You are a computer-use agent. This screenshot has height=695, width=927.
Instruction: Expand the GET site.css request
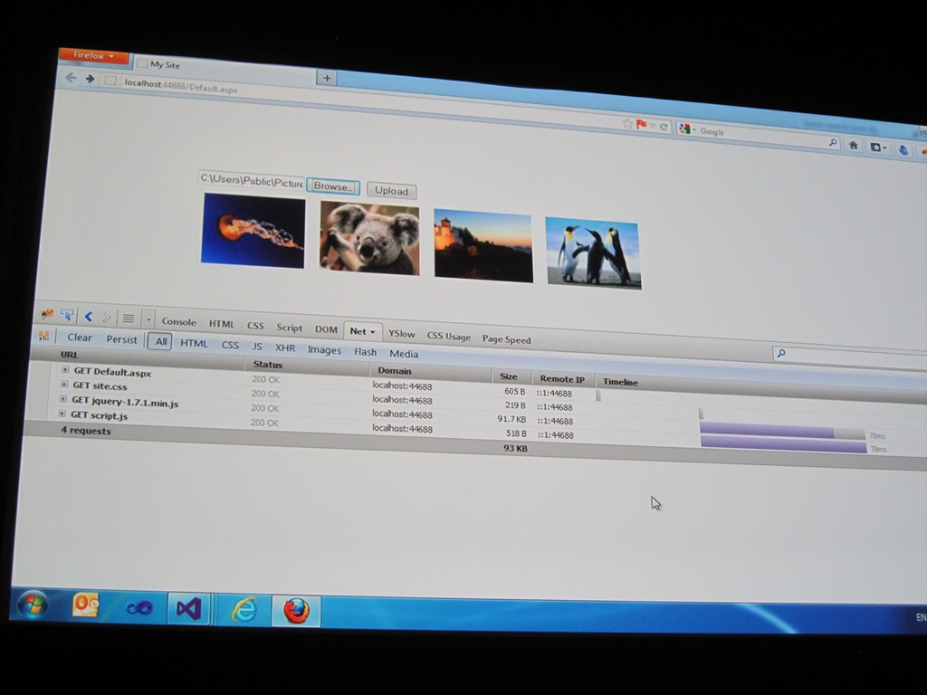[x=64, y=384]
